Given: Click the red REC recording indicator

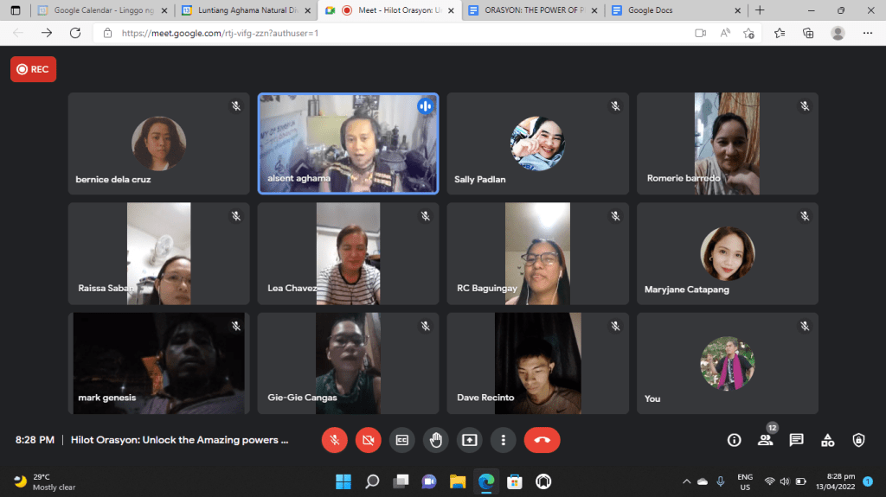Looking at the screenshot, I should pos(33,69).
